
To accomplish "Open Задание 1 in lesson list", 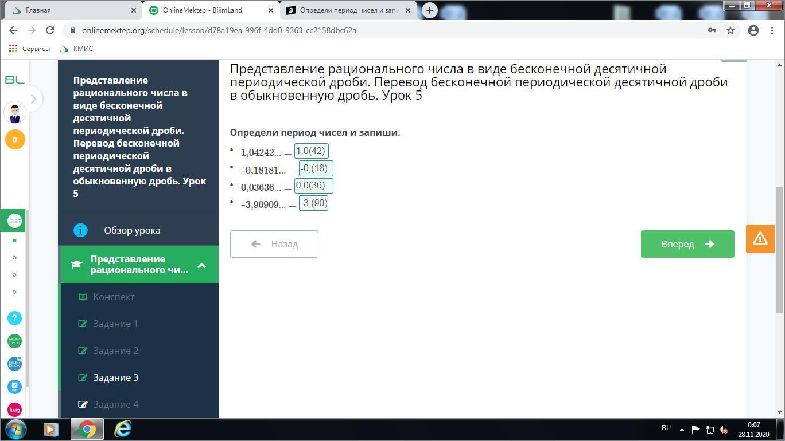I will 115,324.
